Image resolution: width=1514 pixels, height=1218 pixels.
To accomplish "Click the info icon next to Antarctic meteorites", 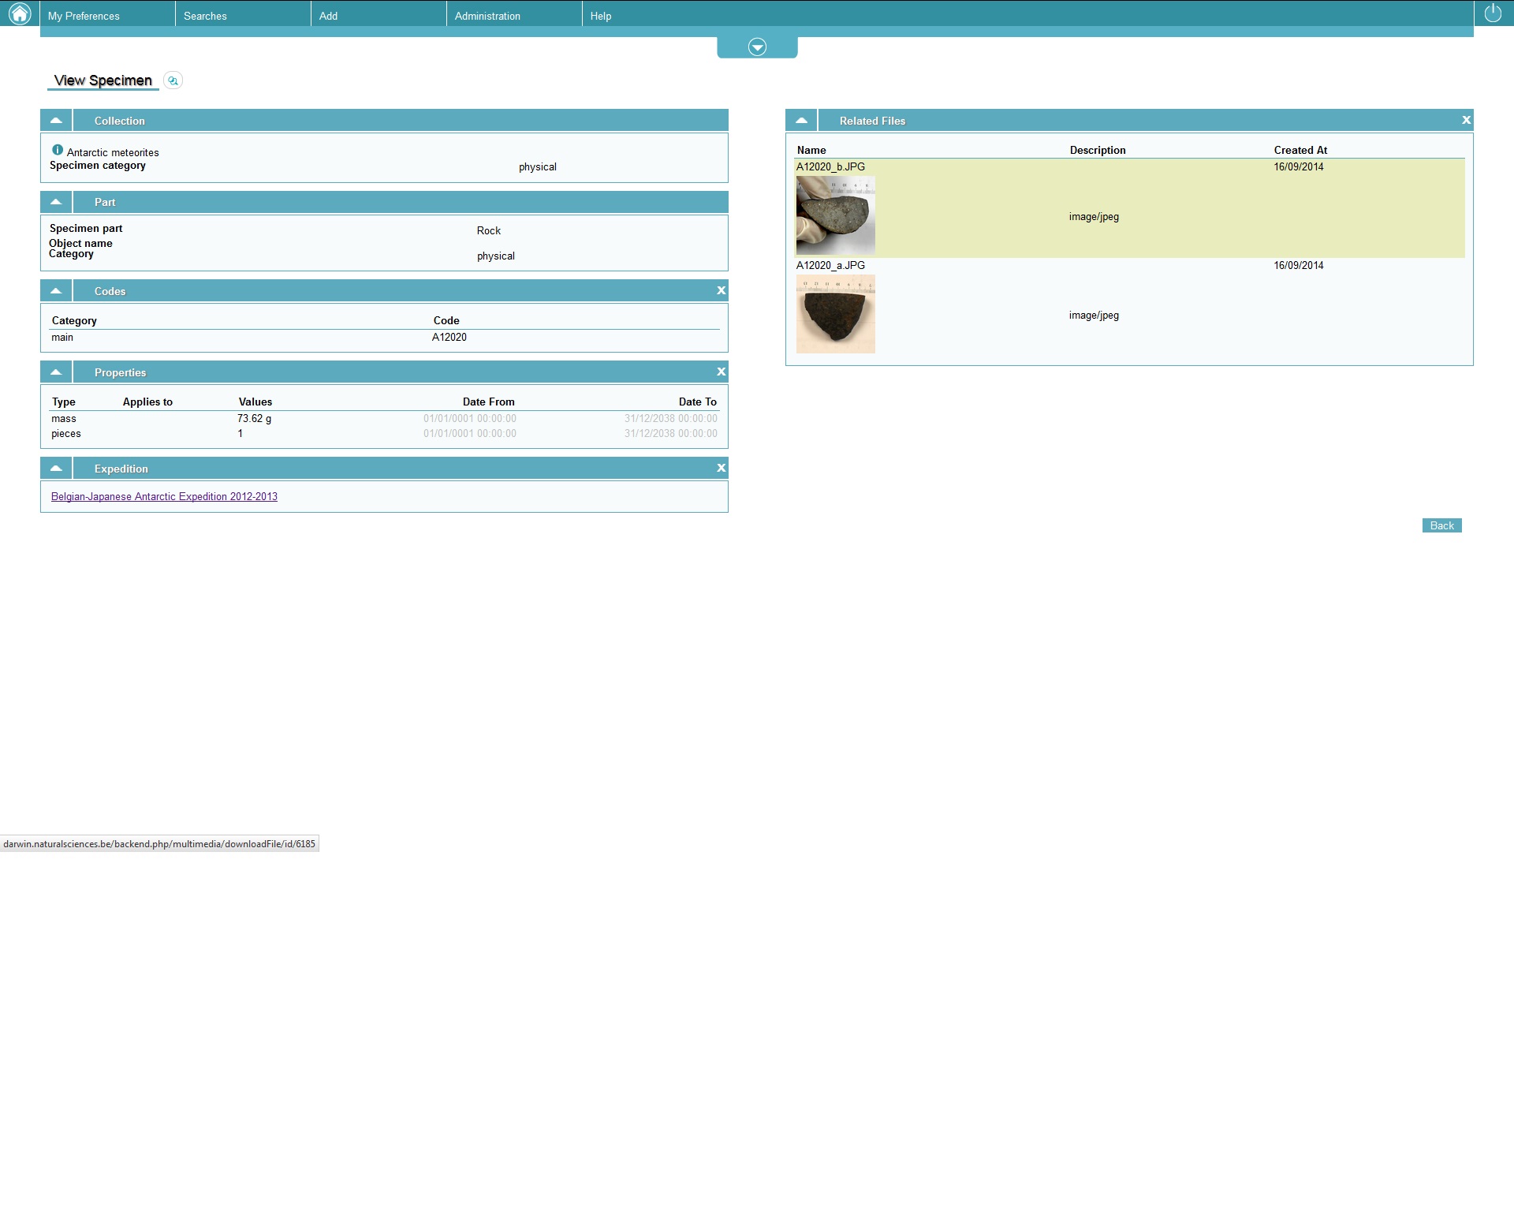I will pyautogui.click(x=58, y=150).
